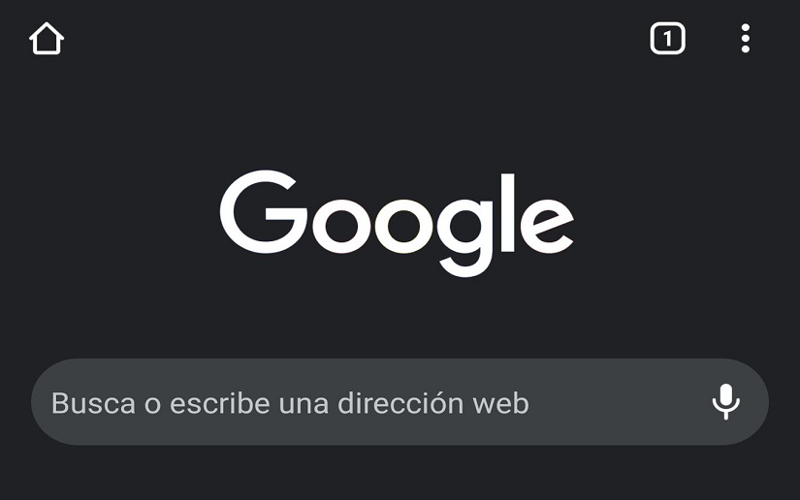Viewport: 800px width, 500px height.
Task: Start voice search with the microphone icon
Action: tap(726, 401)
